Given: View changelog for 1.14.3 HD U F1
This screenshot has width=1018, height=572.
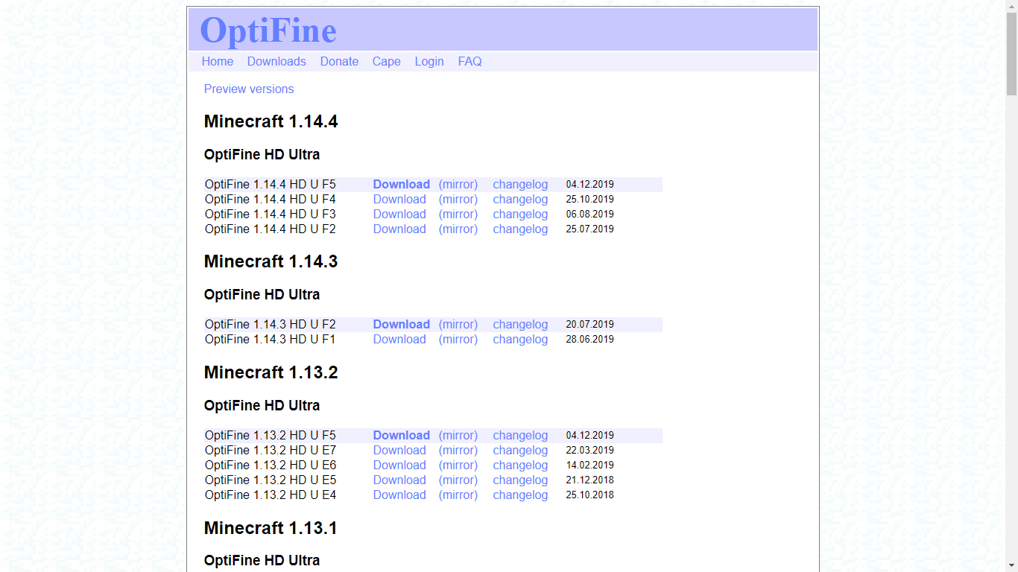Looking at the screenshot, I should [520, 340].
